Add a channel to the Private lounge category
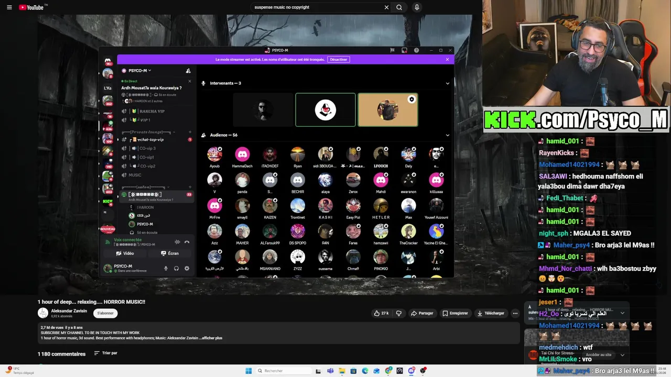The width and height of the screenshot is (671, 377). click(190, 132)
